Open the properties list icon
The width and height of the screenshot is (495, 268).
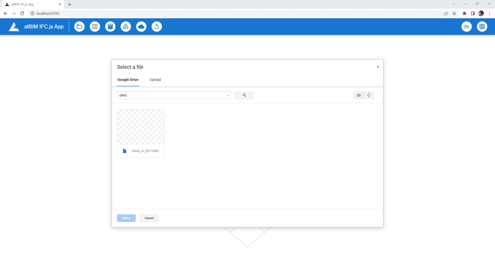(95, 27)
